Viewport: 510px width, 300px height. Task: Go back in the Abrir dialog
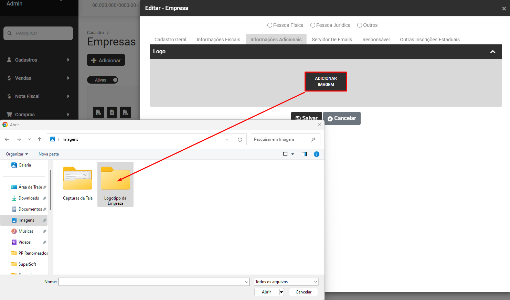click(7, 139)
